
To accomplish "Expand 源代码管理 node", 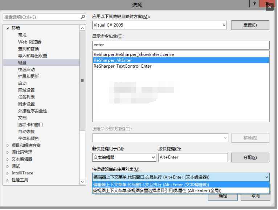I will point(8,153).
